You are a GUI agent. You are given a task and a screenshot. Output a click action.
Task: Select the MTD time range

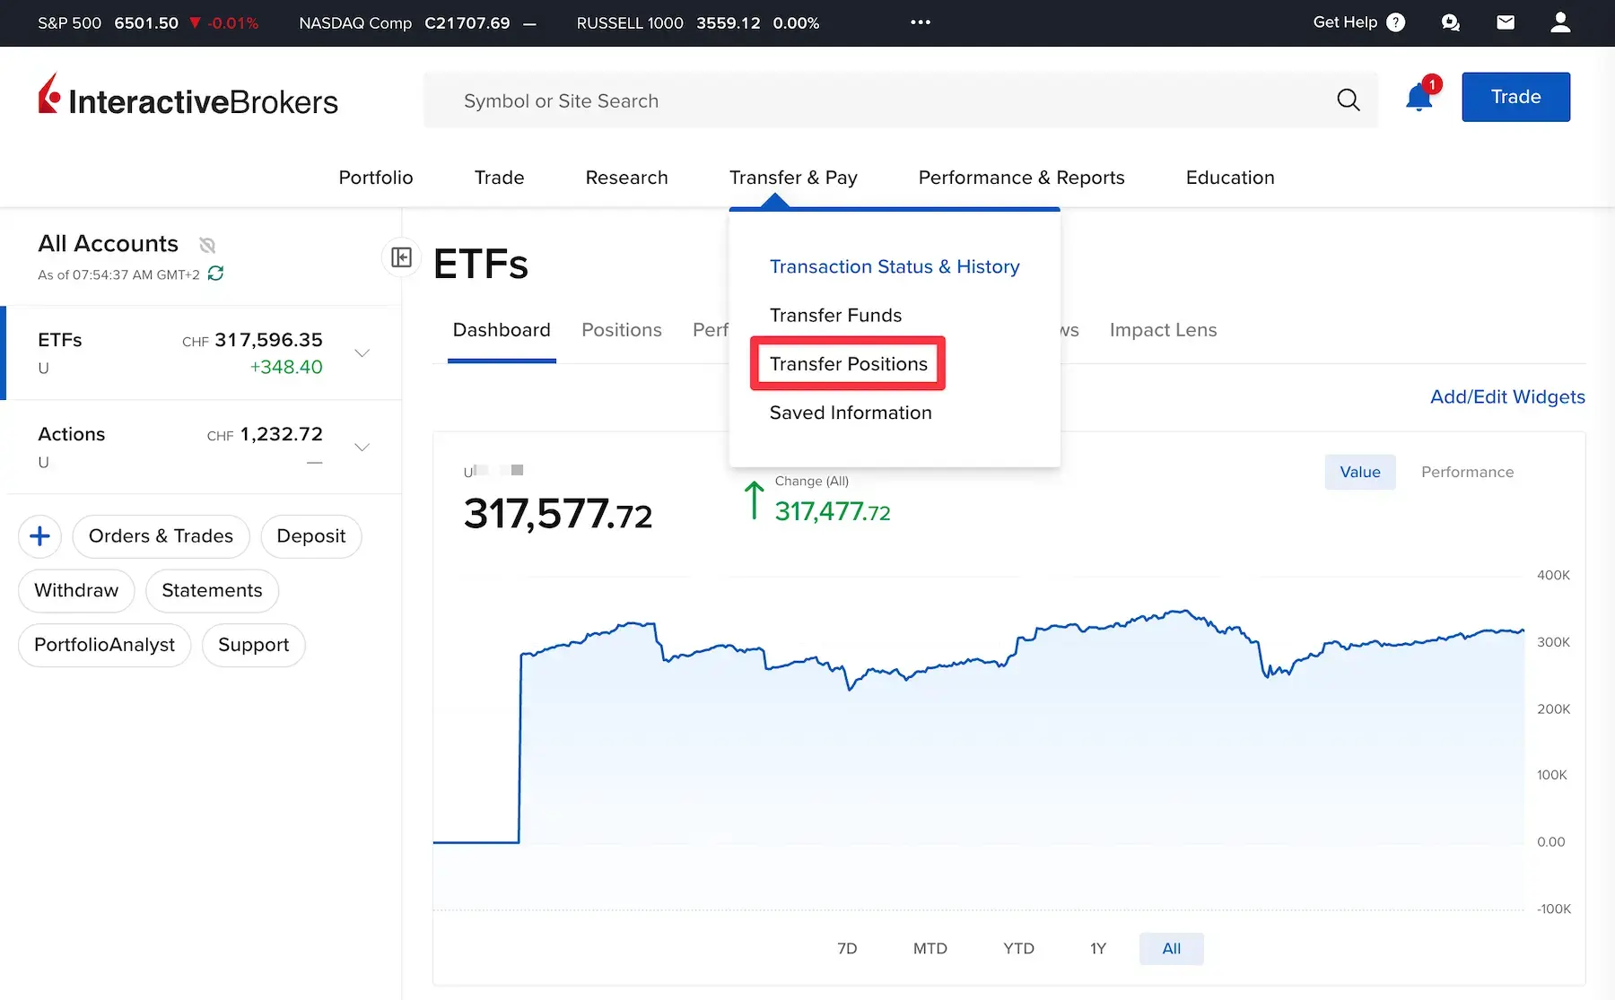(x=930, y=949)
